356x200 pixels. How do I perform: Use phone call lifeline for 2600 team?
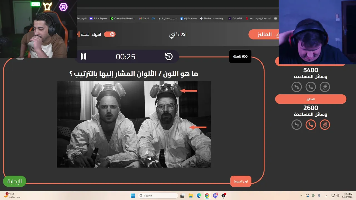point(311,125)
